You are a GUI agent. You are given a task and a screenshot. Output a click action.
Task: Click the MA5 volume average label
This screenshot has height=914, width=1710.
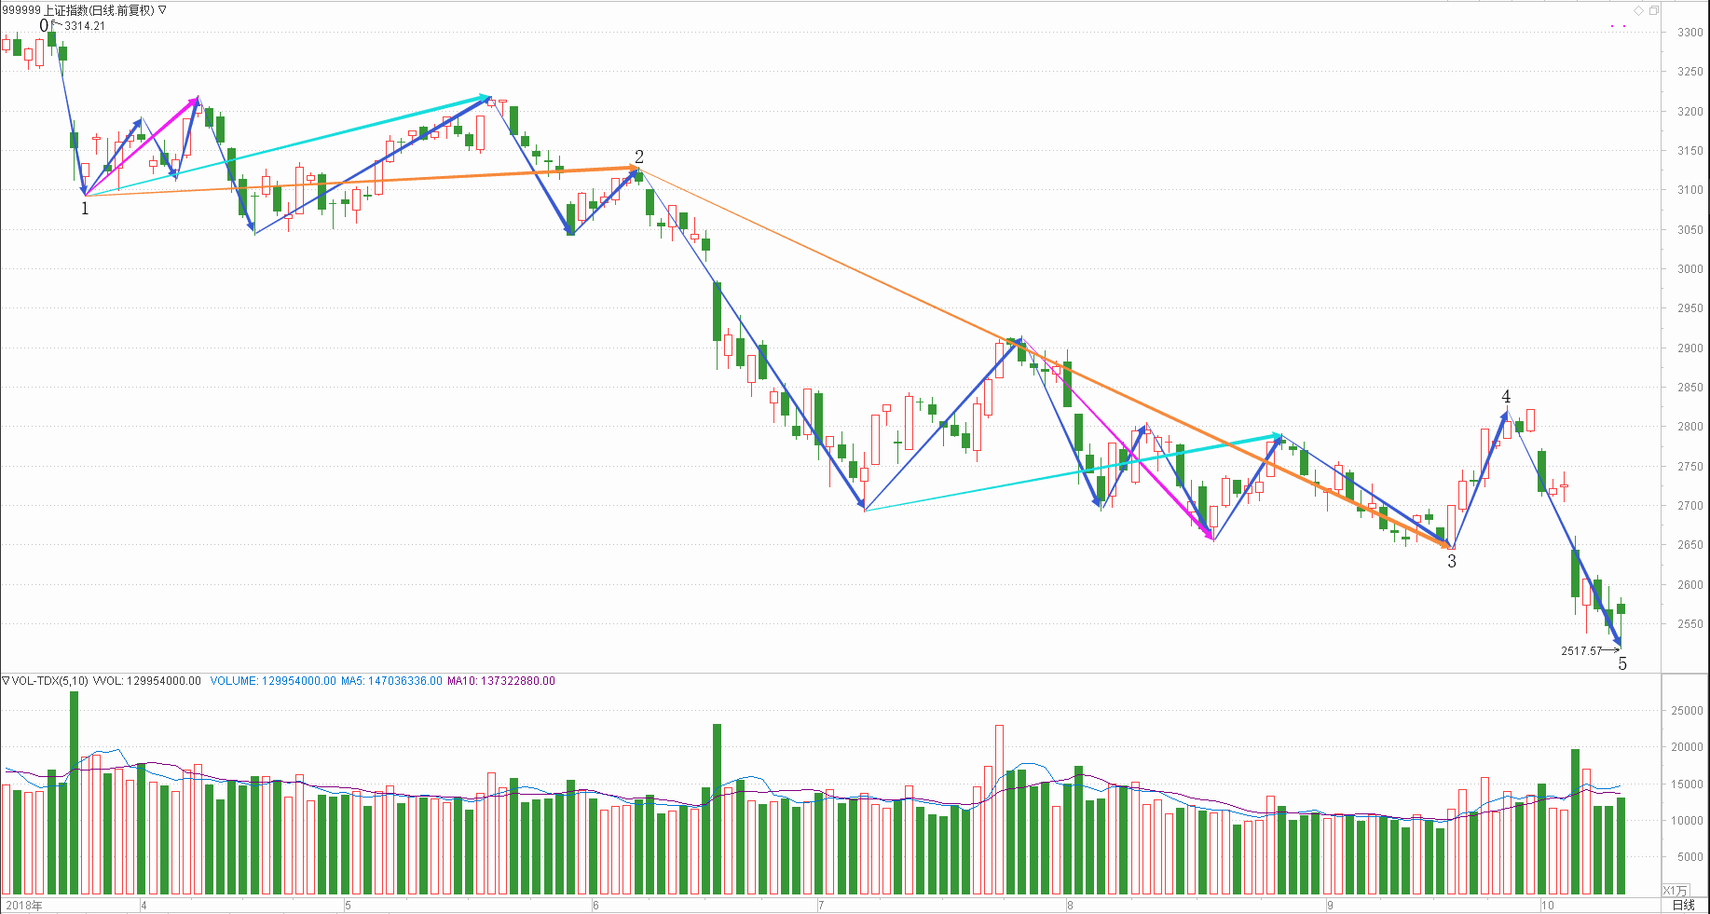point(391,681)
